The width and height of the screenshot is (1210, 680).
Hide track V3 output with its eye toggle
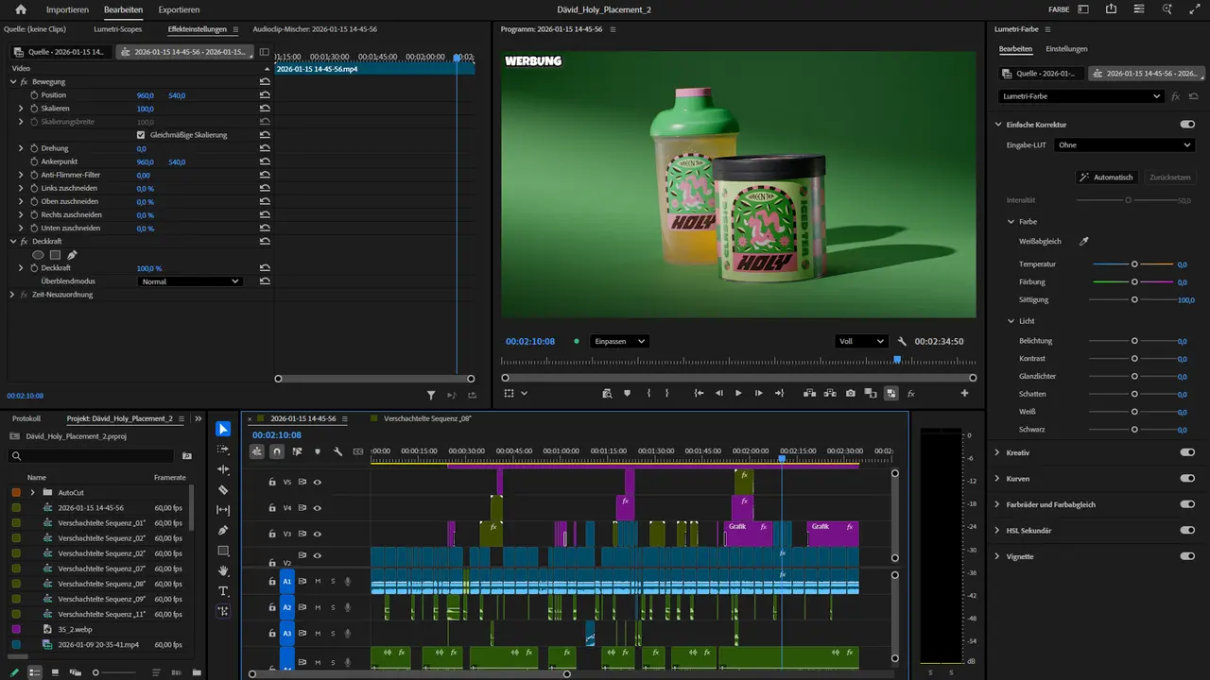317,534
